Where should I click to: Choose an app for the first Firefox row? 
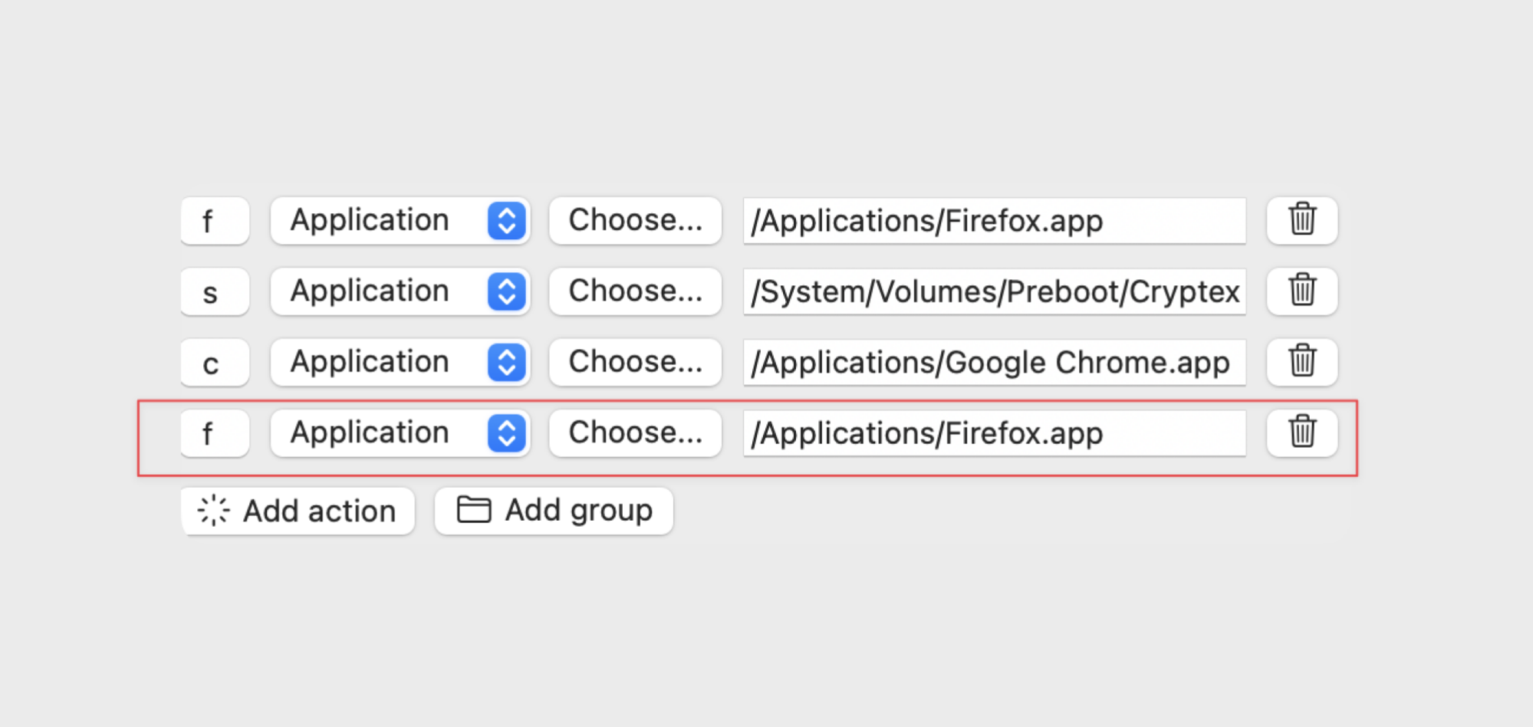tap(635, 220)
